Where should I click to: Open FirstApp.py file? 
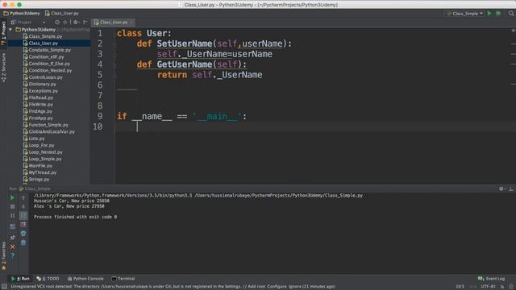(x=38, y=118)
